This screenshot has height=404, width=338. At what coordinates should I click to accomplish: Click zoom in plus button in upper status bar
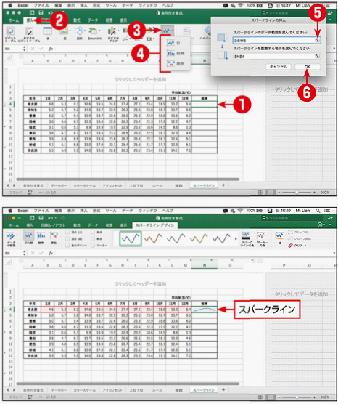314,193
